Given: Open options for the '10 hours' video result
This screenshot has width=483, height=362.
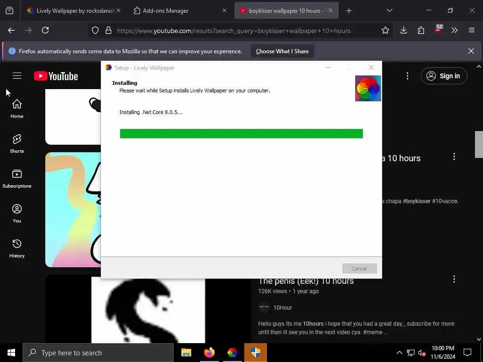Looking at the screenshot, I should click(x=454, y=156).
